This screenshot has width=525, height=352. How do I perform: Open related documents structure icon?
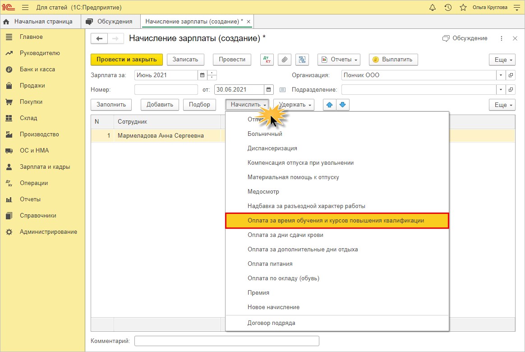pos(302,60)
